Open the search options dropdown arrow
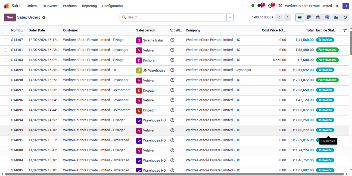 [230, 17]
